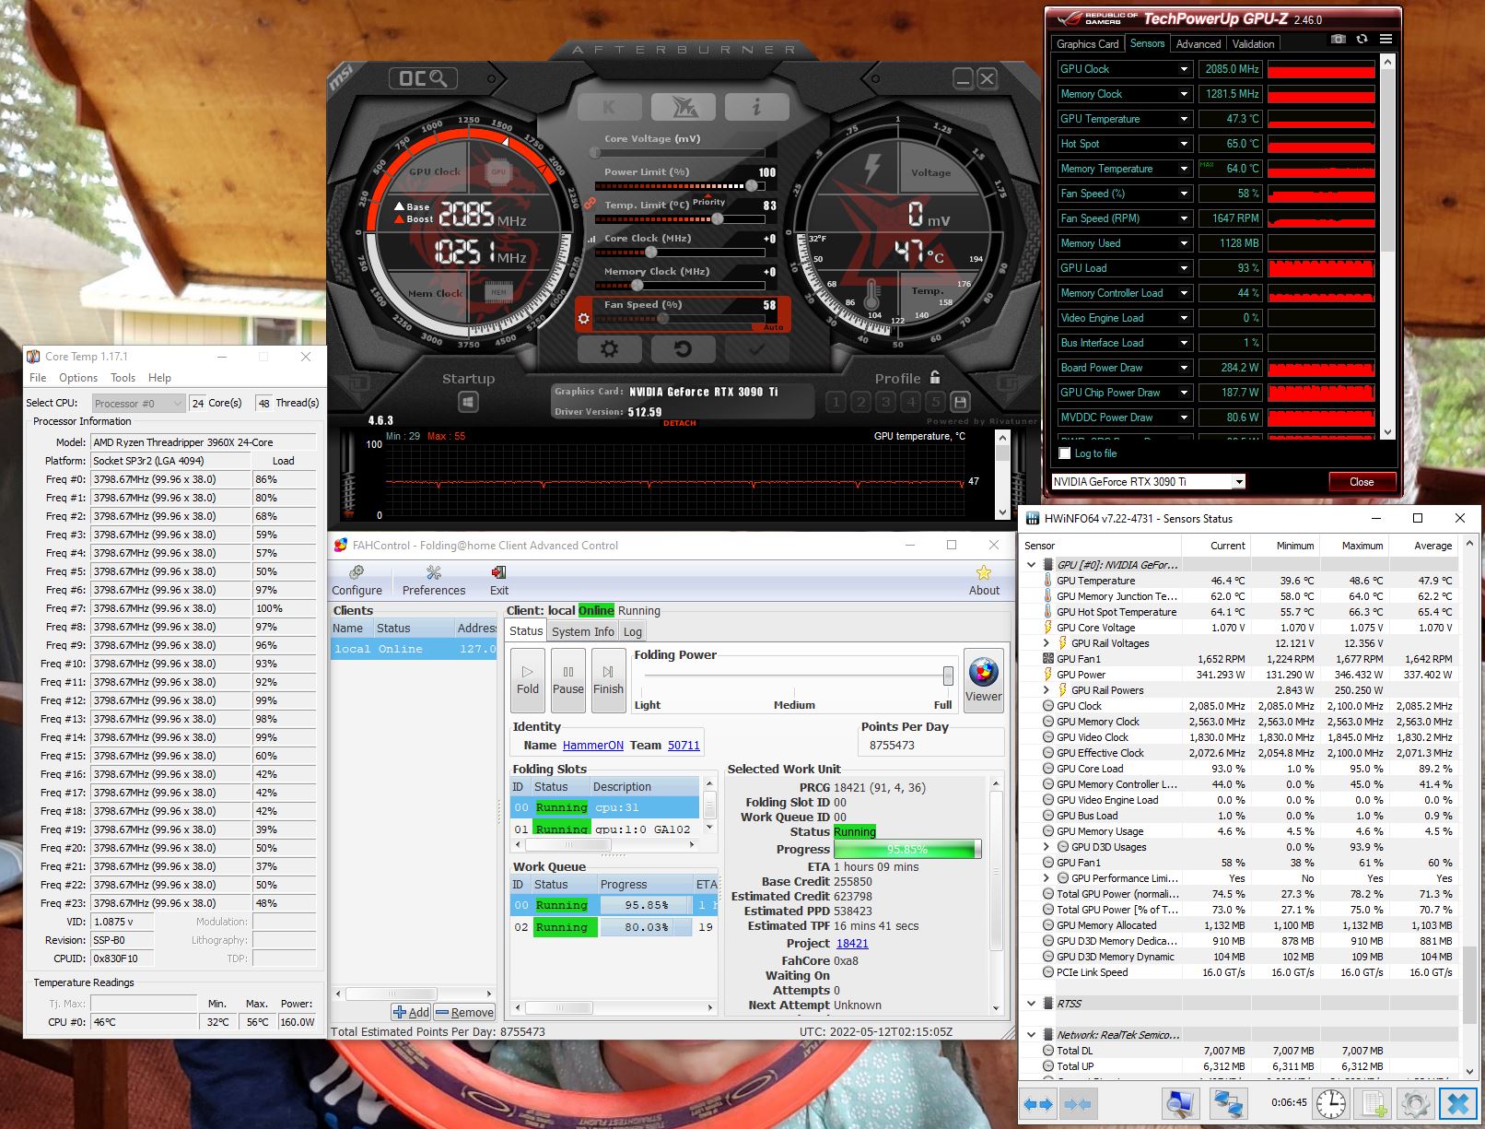Open Core Temp Options menu
This screenshot has height=1129, width=1485.
78,378
